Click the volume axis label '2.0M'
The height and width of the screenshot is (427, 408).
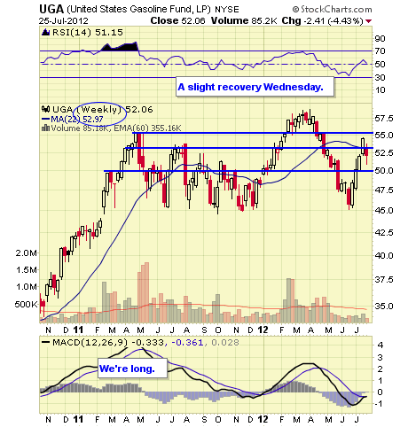(x=27, y=253)
